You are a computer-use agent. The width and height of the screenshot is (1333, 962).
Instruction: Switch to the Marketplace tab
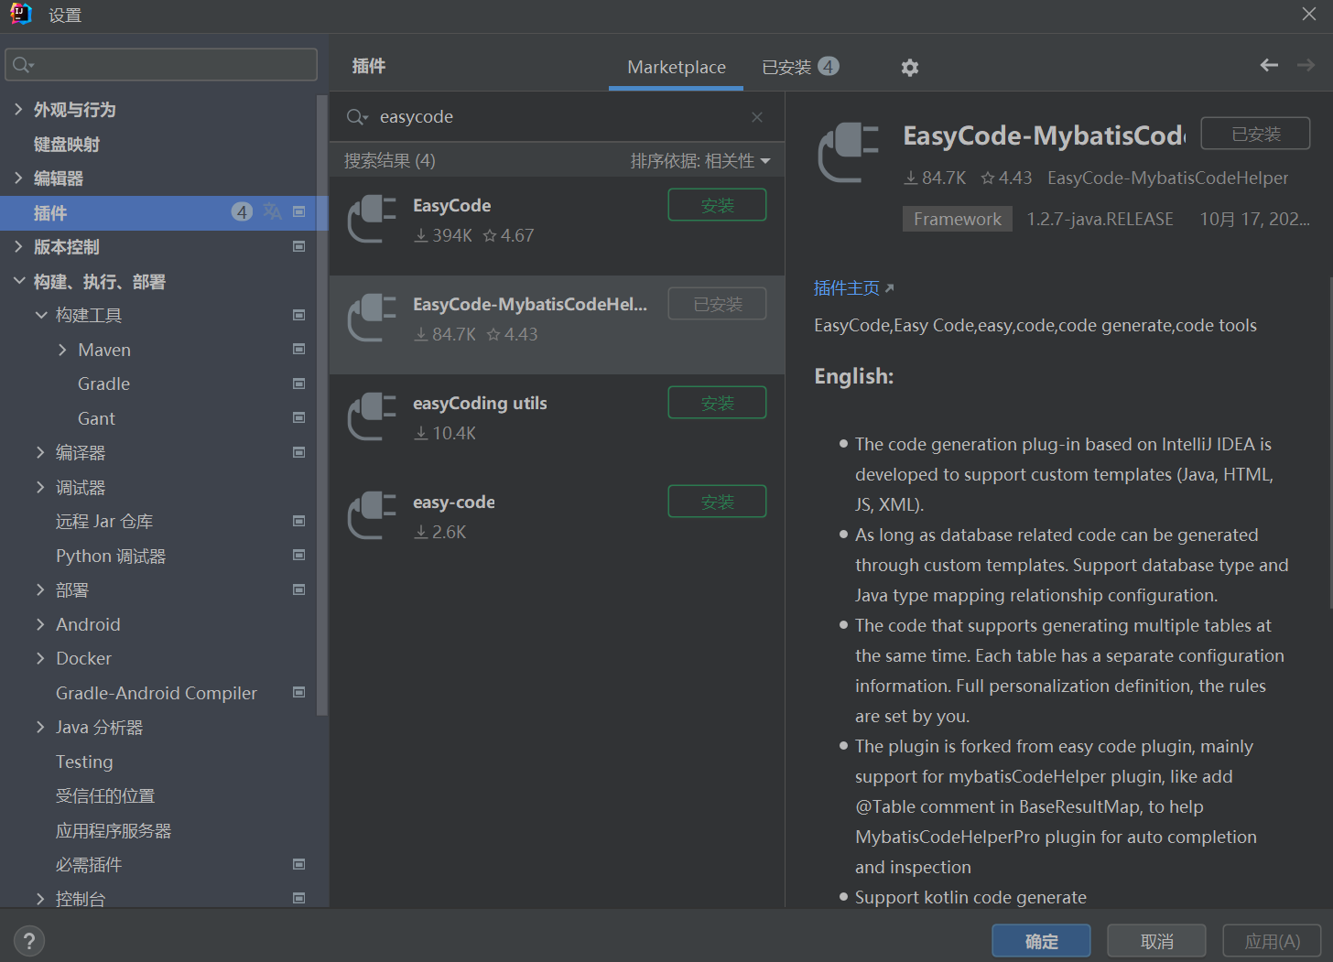tap(677, 67)
